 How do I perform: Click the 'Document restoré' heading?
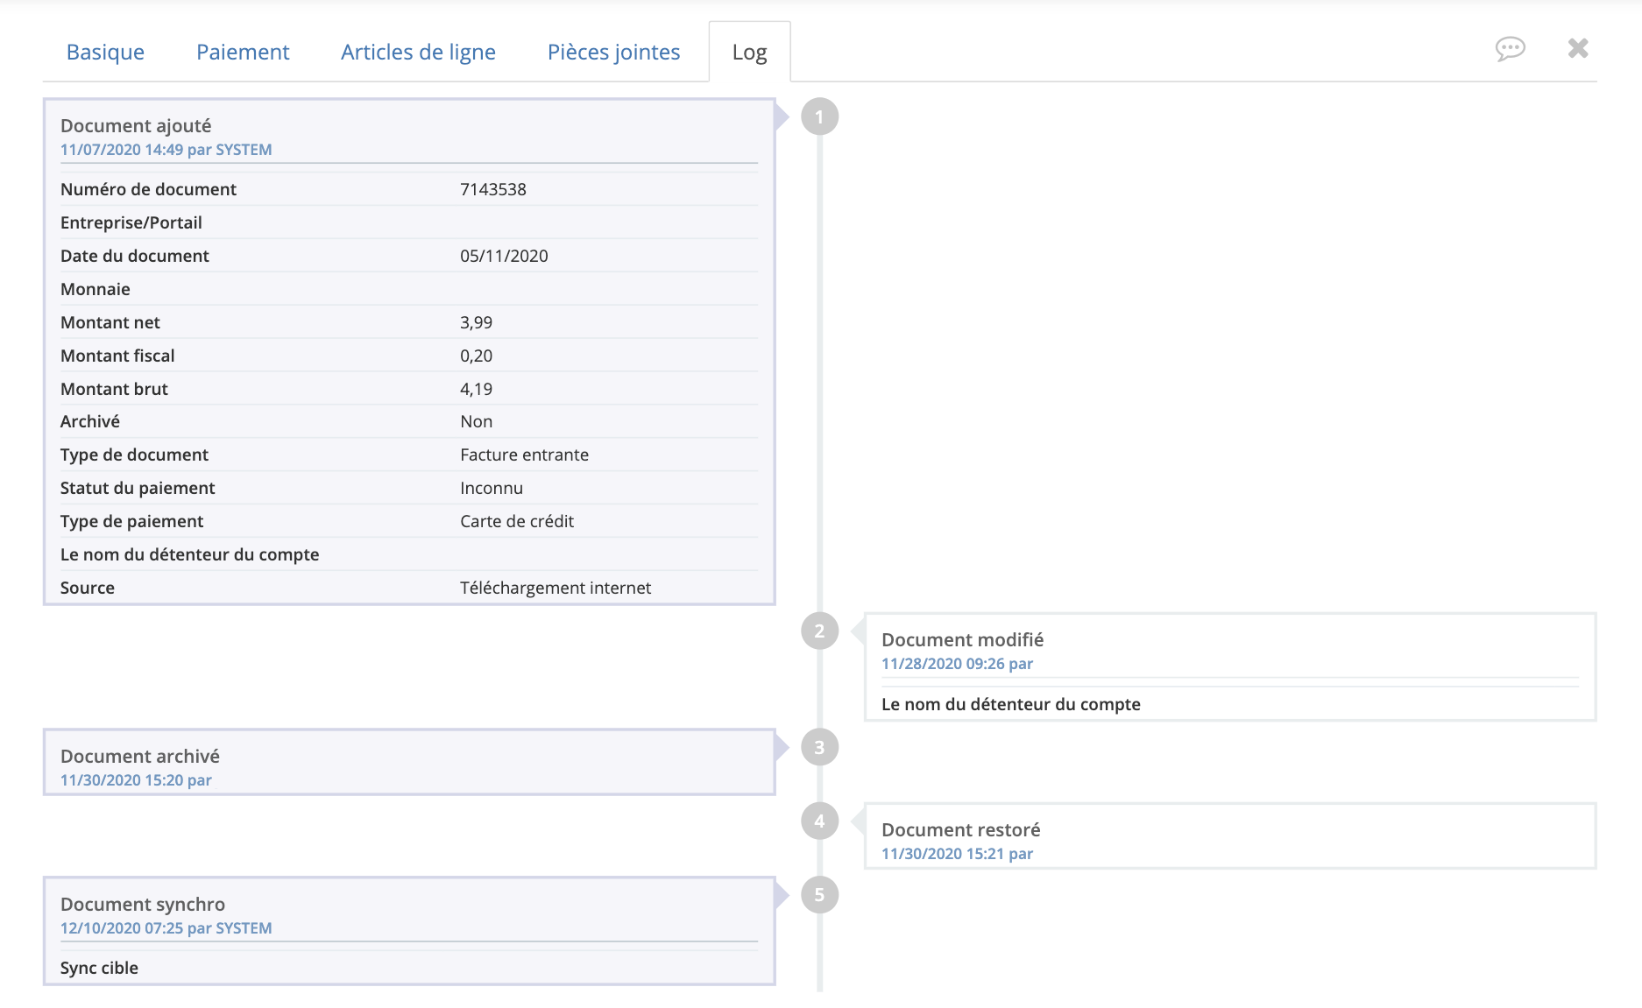point(961,830)
